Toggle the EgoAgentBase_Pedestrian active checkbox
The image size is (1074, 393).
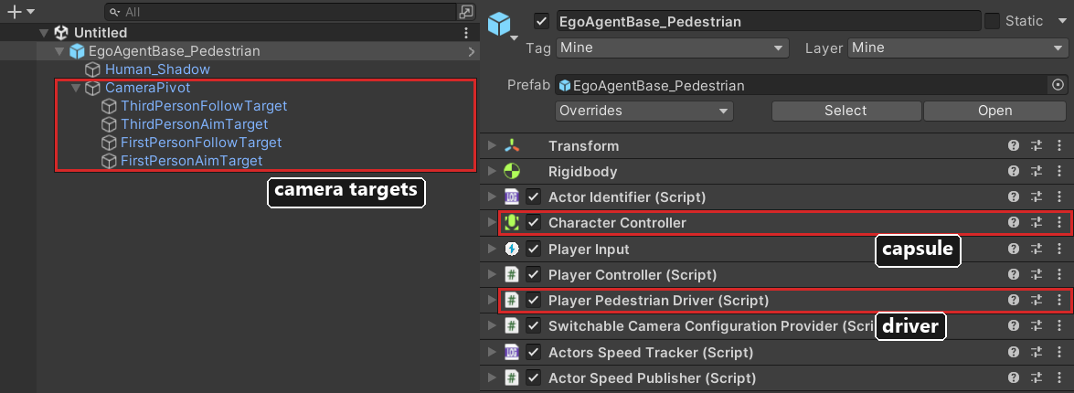click(542, 21)
